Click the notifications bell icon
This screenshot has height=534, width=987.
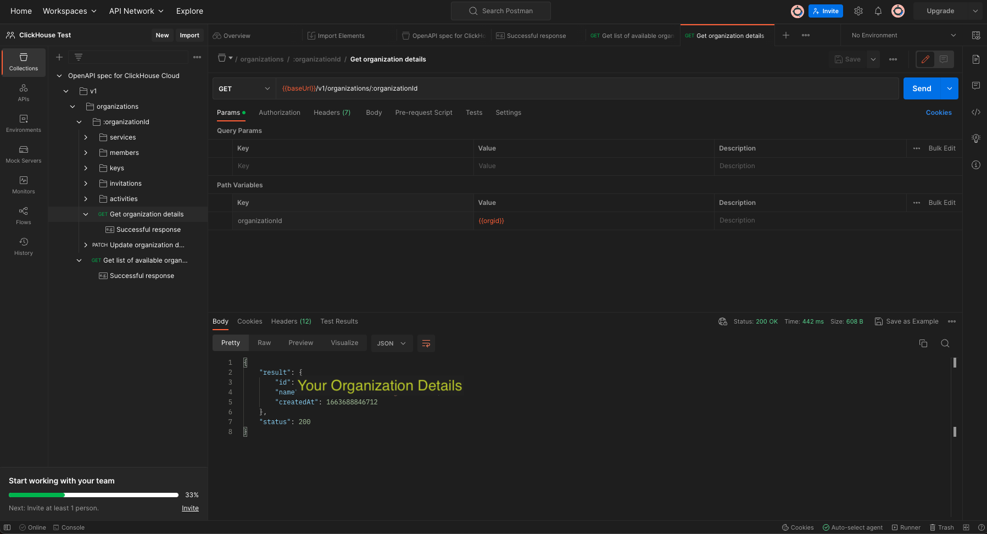click(878, 11)
